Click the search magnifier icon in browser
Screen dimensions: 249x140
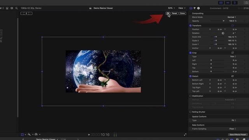pyautogui.click(x=16, y=8)
